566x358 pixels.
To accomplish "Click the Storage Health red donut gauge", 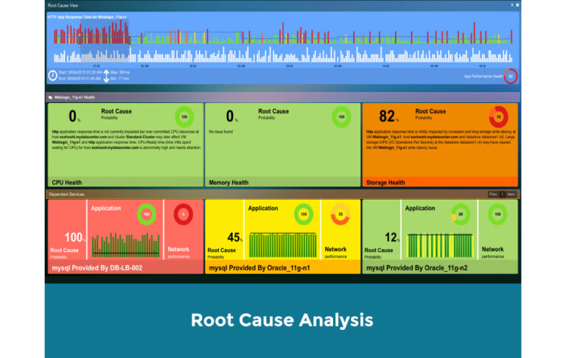I will pyautogui.click(x=498, y=116).
